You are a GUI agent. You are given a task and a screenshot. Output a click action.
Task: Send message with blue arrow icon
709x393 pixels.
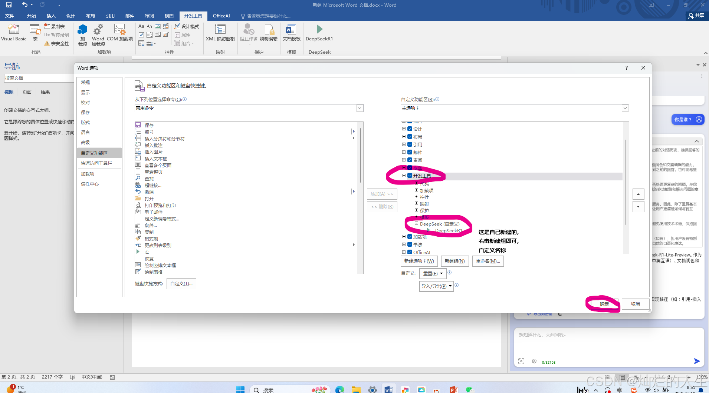pos(697,361)
